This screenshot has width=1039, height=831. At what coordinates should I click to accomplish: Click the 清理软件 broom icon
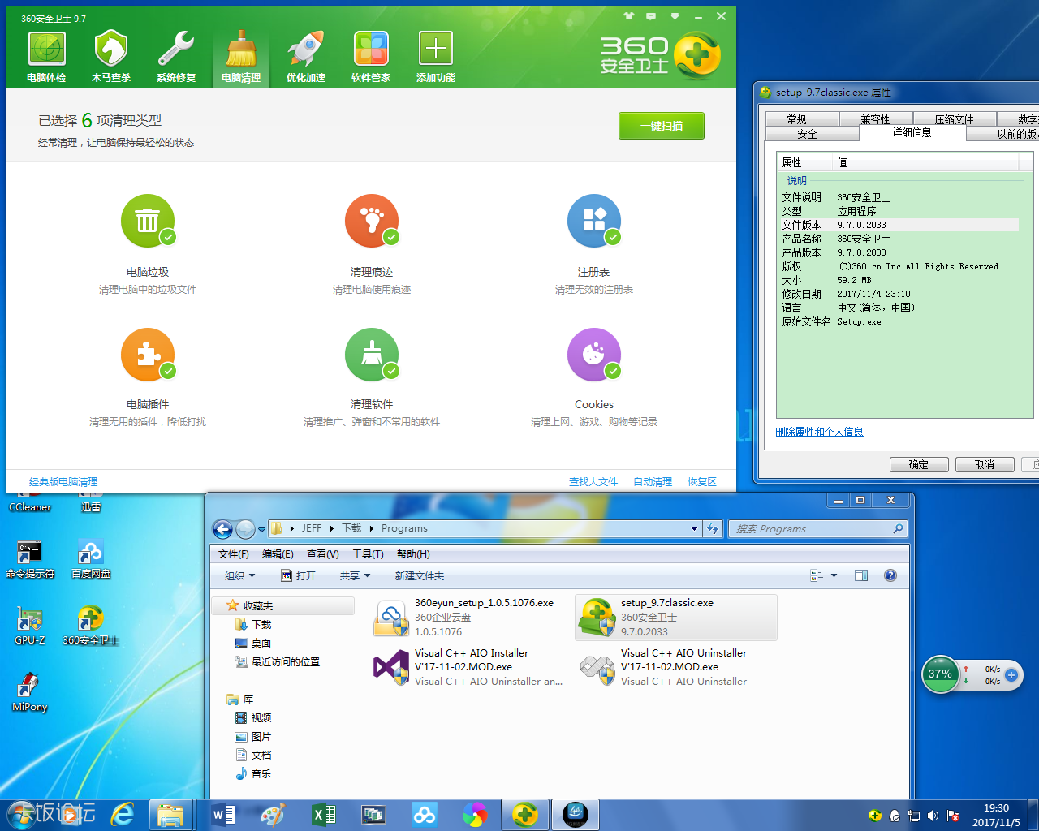[x=372, y=355]
